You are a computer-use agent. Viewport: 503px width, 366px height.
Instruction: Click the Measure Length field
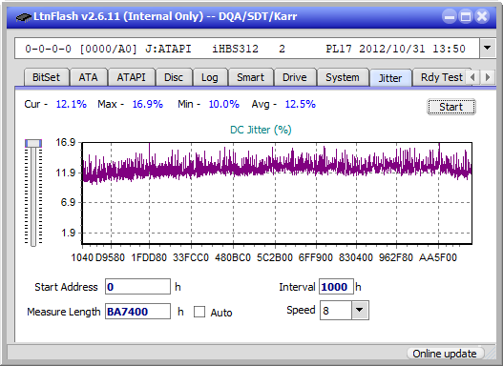[x=137, y=312]
